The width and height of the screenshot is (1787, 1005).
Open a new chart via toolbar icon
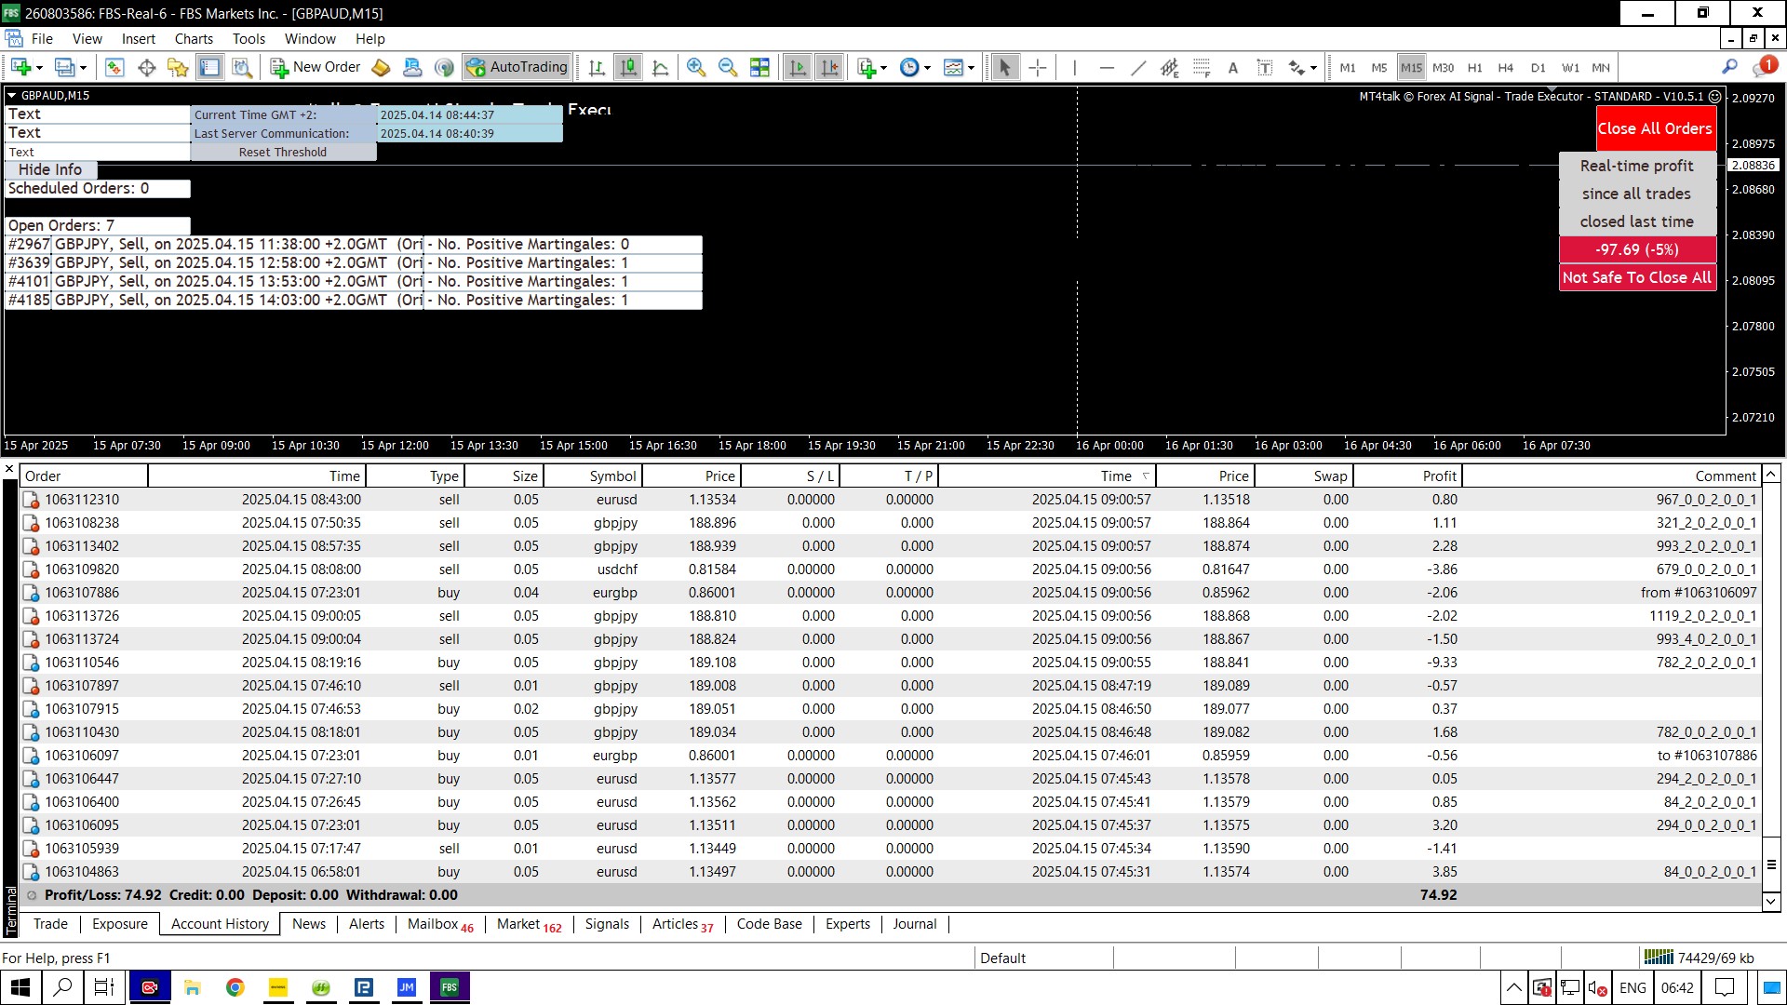(20, 67)
